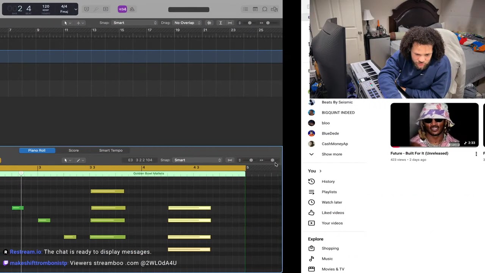The height and width of the screenshot is (273, 485).
Task: Open Movies & TV under Explore
Action: pos(333,269)
